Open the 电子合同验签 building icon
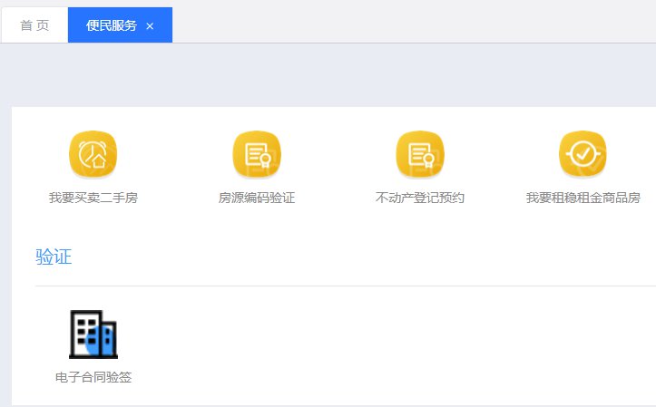 (x=93, y=334)
